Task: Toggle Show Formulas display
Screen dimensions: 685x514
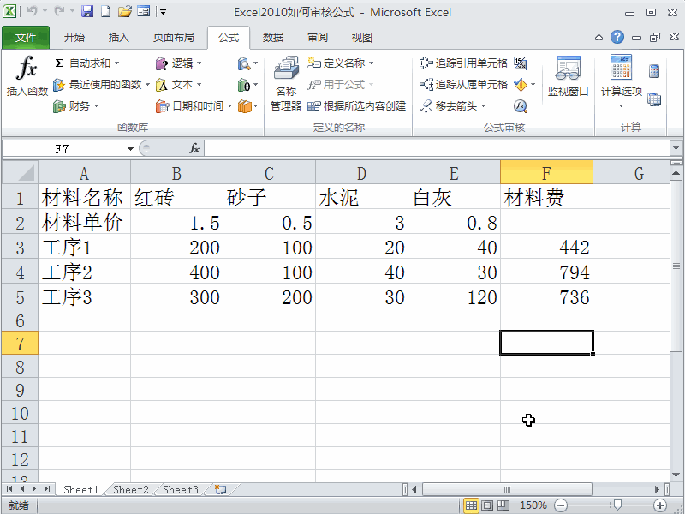Action: coord(521,63)
